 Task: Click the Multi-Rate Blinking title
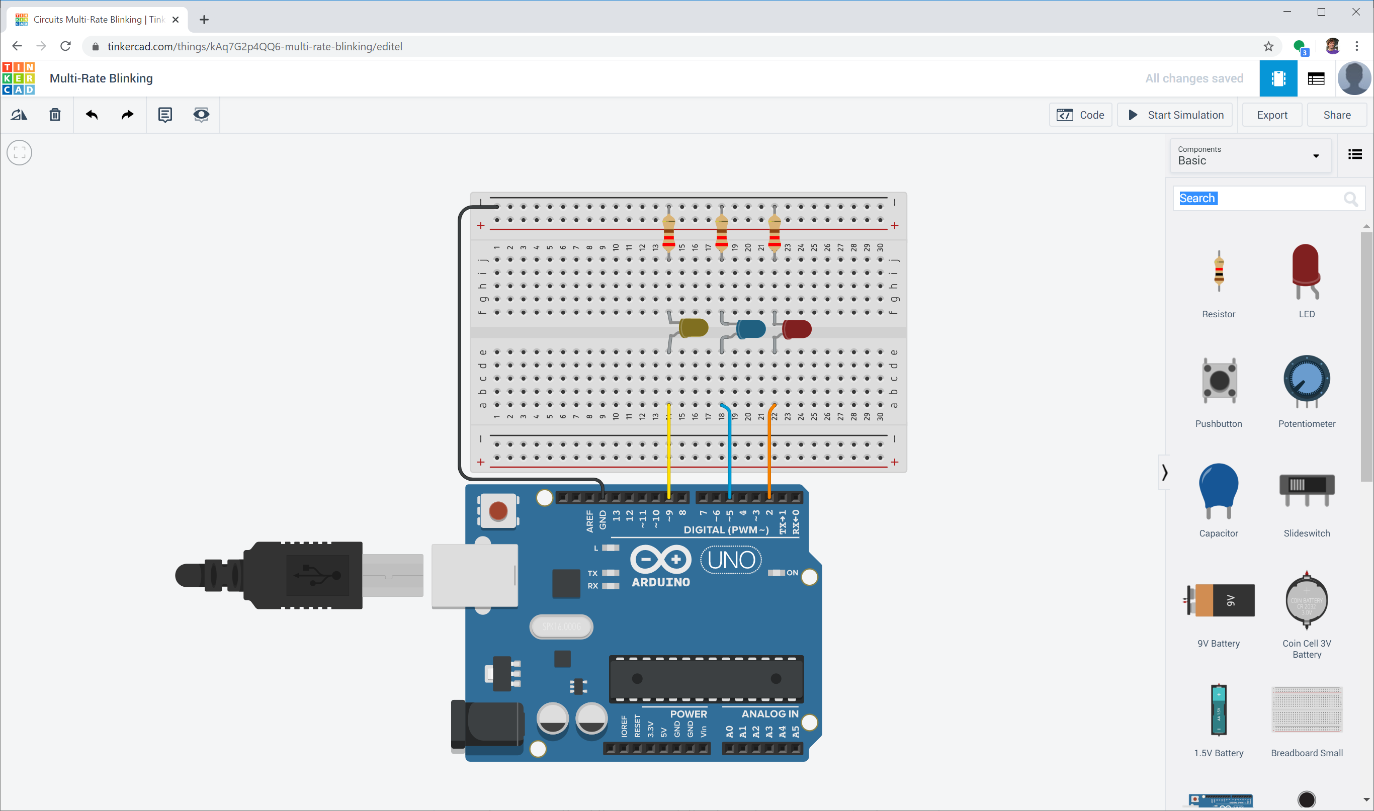pyautogui.click(x=101, y=78)
